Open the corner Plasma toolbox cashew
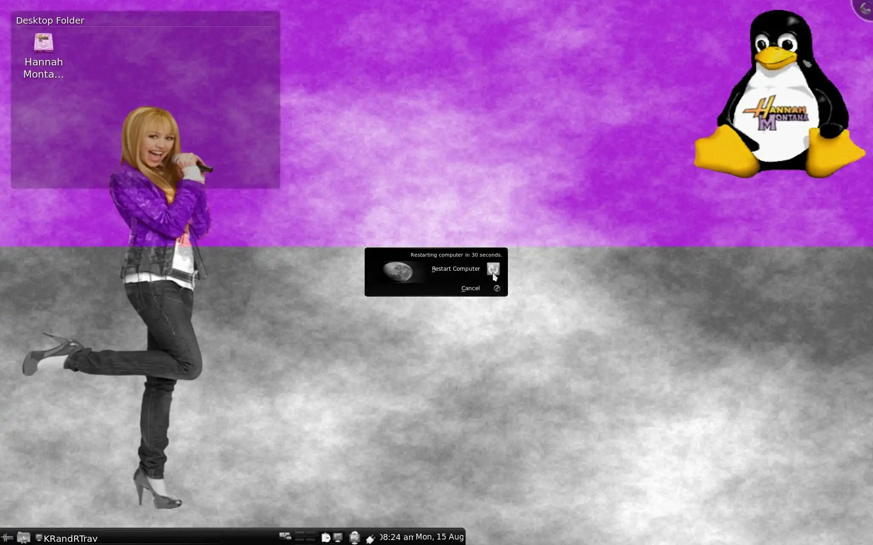 pyautogui.click(x=864, y=8)
